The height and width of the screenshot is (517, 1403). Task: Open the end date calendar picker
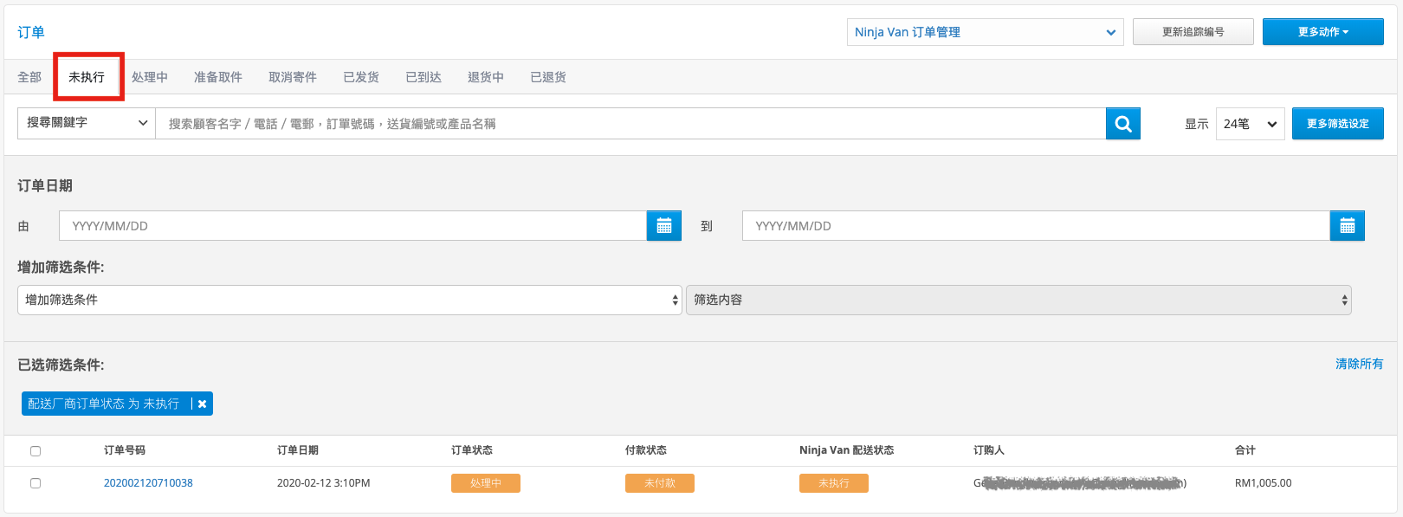[x=1348, y=226]
